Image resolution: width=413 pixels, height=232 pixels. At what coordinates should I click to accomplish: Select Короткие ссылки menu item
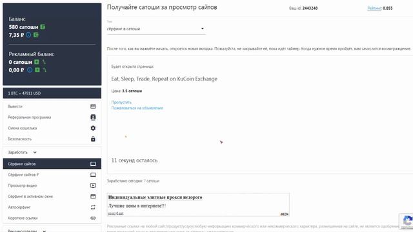click(x=52, y=218)
